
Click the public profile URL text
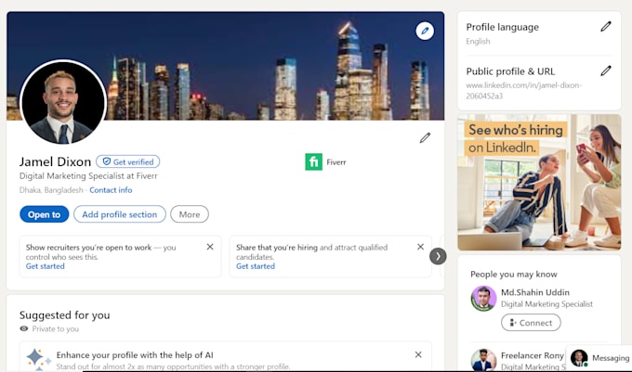click(x=523, y=91)
